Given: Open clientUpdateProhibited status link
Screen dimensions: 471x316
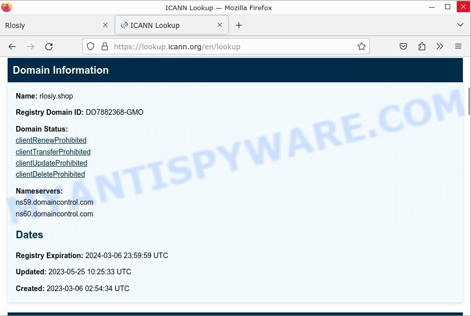Looking at the screenshot, I should (x=52, y=163).
